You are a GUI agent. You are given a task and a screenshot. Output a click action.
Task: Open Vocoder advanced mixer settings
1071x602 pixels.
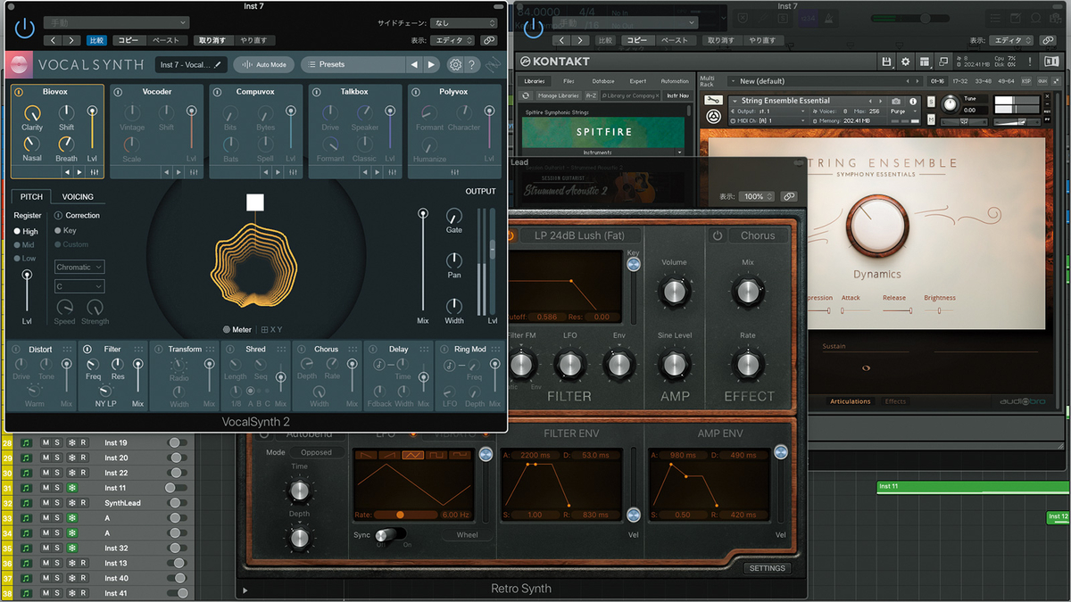coord(193,171)
